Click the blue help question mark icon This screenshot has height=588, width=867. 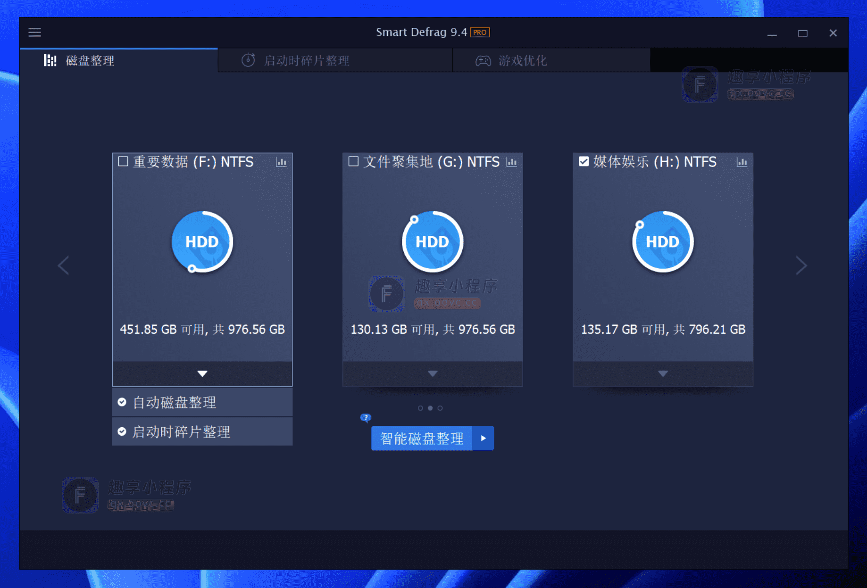366,417
